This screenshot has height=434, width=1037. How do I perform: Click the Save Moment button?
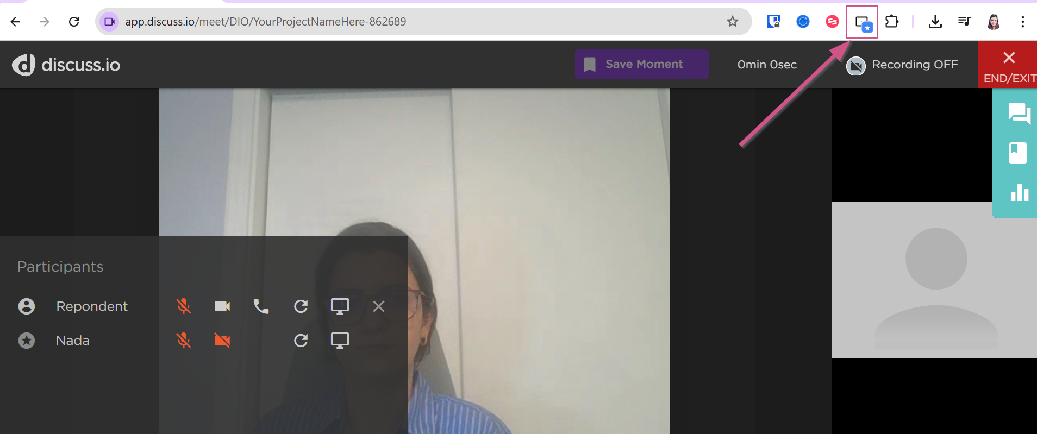point(642,65)
